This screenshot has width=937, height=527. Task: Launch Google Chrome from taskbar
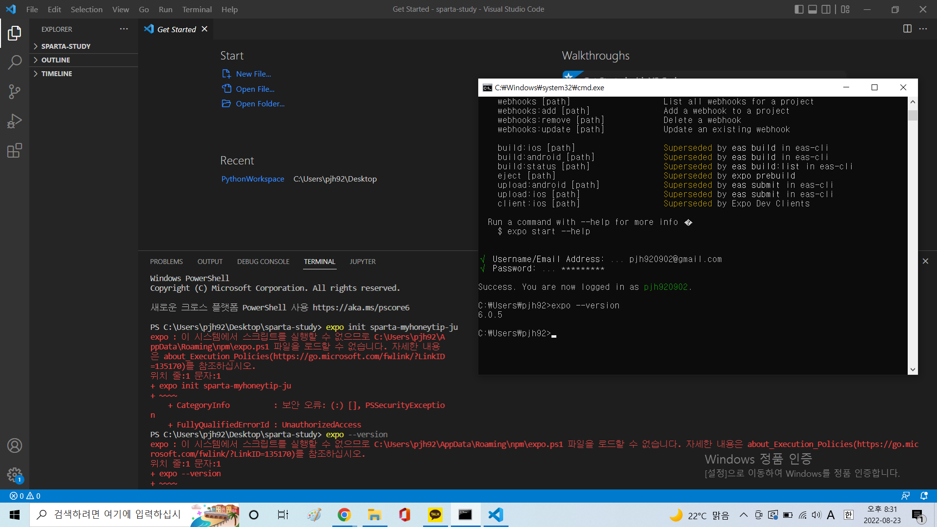tap(344, 515)
